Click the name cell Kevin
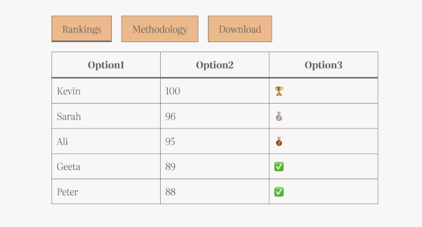This screenshot has width=422, height=227. (x=106, y=91)
